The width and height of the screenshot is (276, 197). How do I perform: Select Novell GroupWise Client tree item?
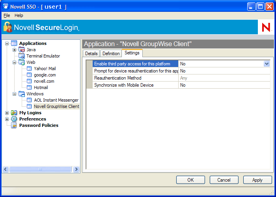(56, 106)
